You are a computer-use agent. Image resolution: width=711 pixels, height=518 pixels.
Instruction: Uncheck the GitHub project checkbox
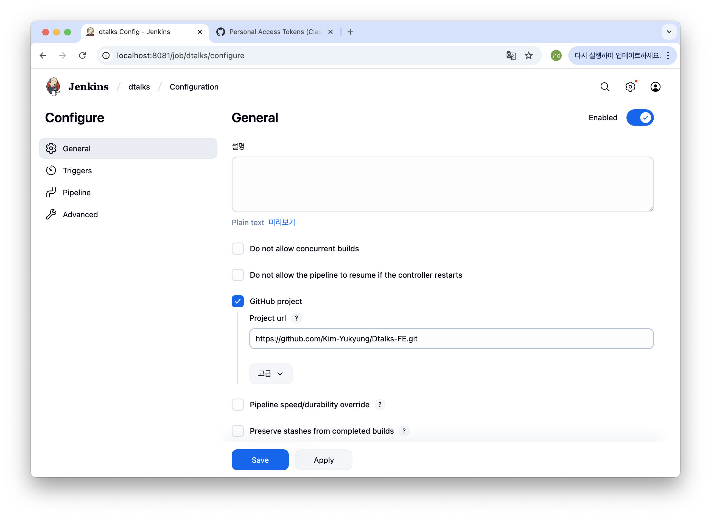[x=238, y=301]
